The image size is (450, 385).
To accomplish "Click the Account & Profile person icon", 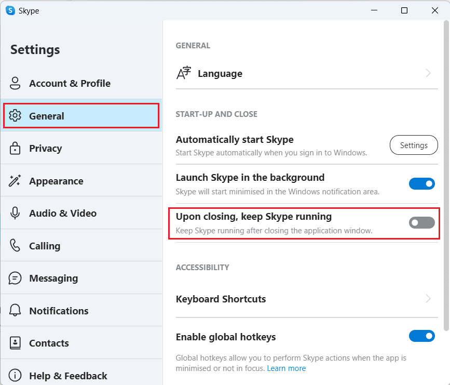I will (15, 83).
